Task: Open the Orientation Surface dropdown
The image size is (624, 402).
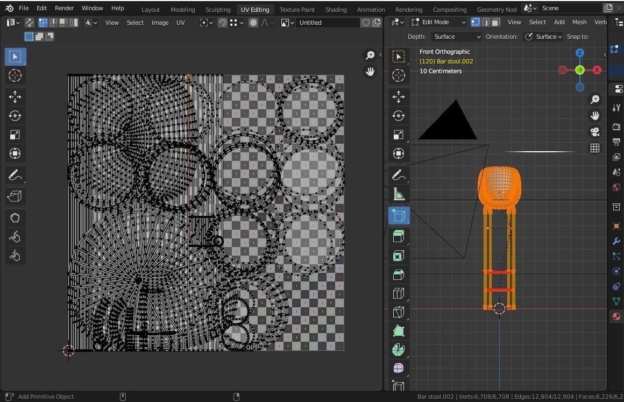Action: 543,37
